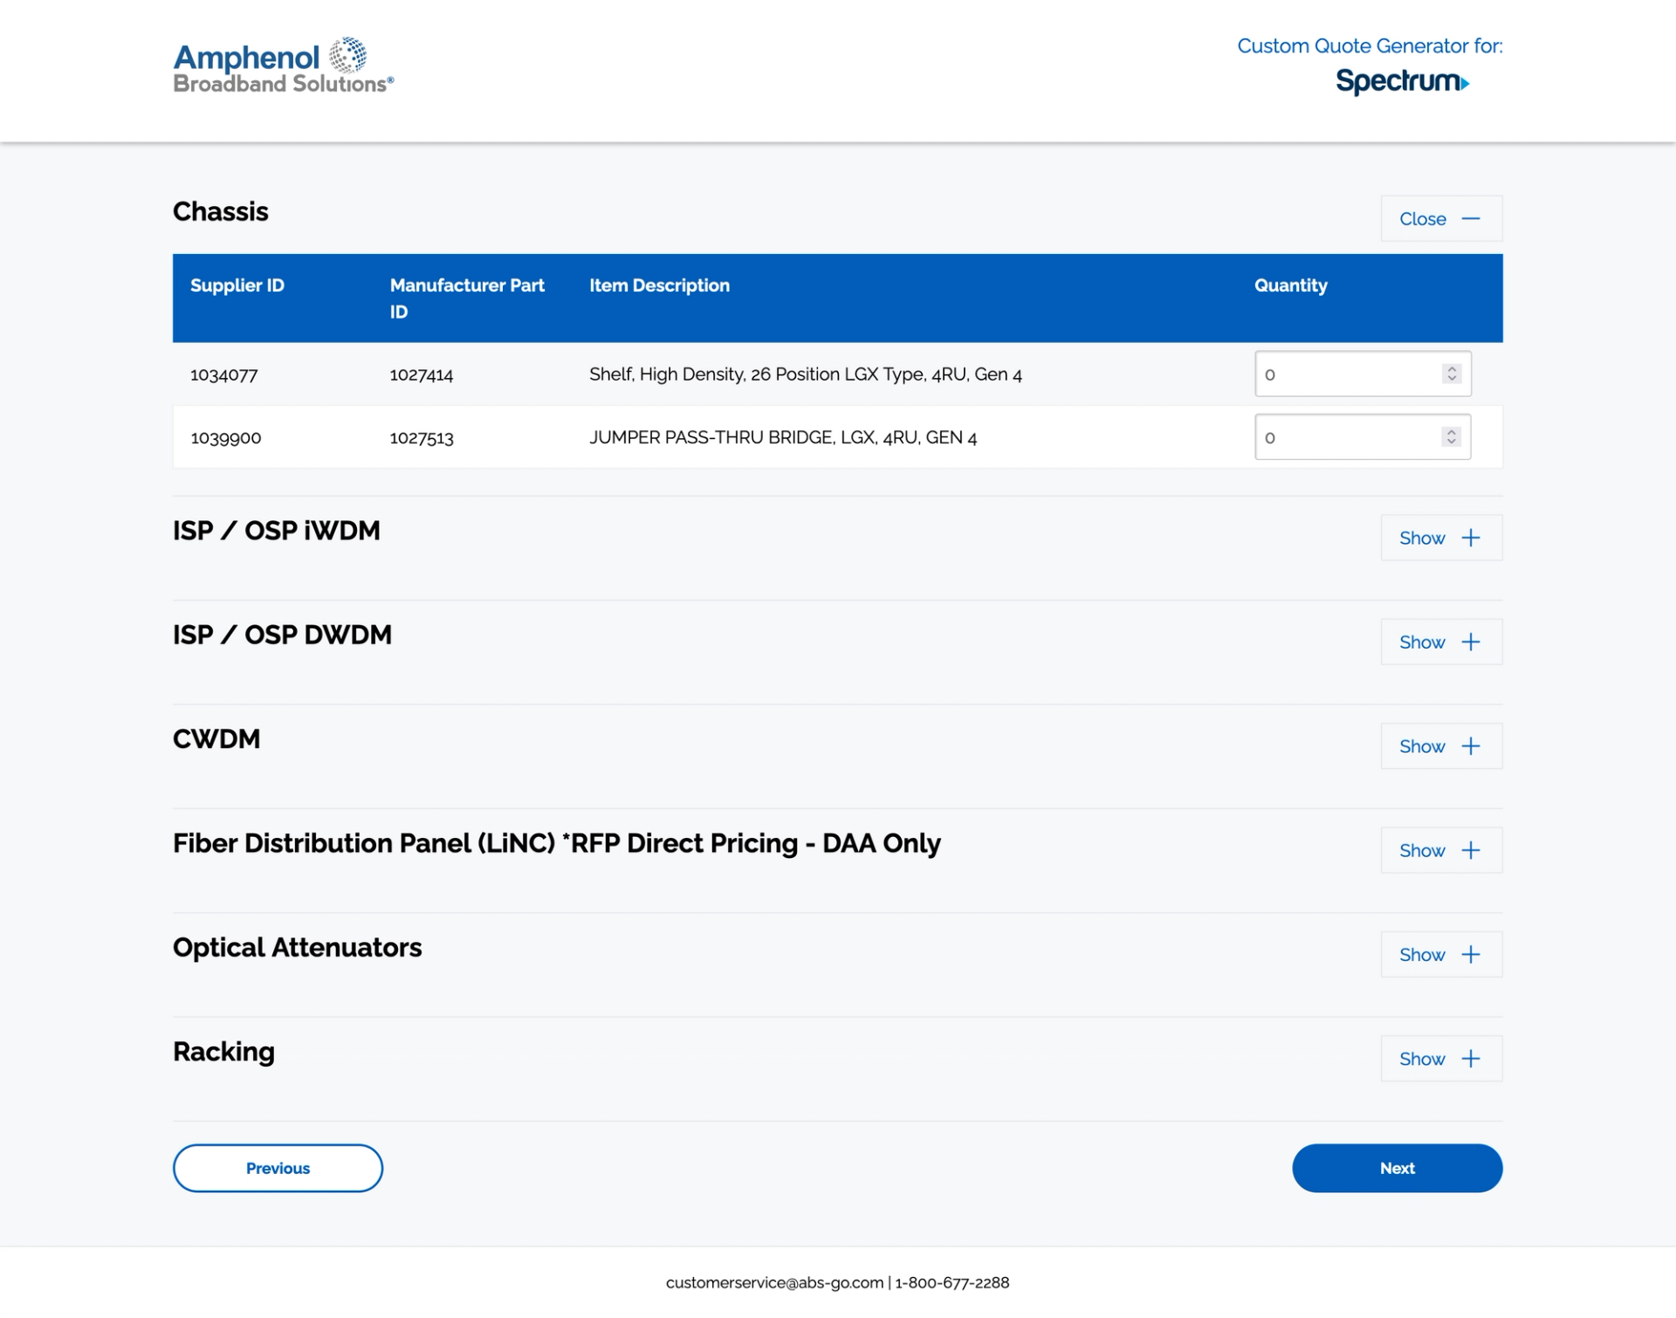1676x1318 pixels.
Task: Click quantity field for Shelf High Density
Action: [x=1344, y=374]
